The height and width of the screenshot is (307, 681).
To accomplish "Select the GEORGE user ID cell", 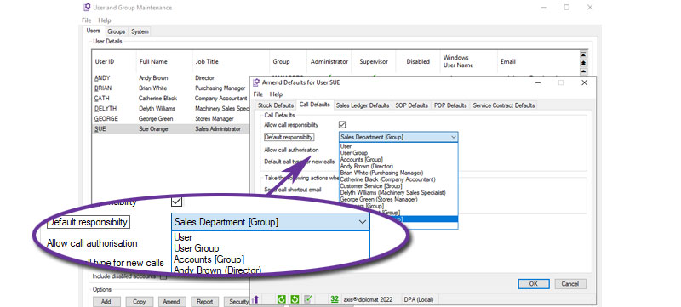I will (x=106, y=118).
